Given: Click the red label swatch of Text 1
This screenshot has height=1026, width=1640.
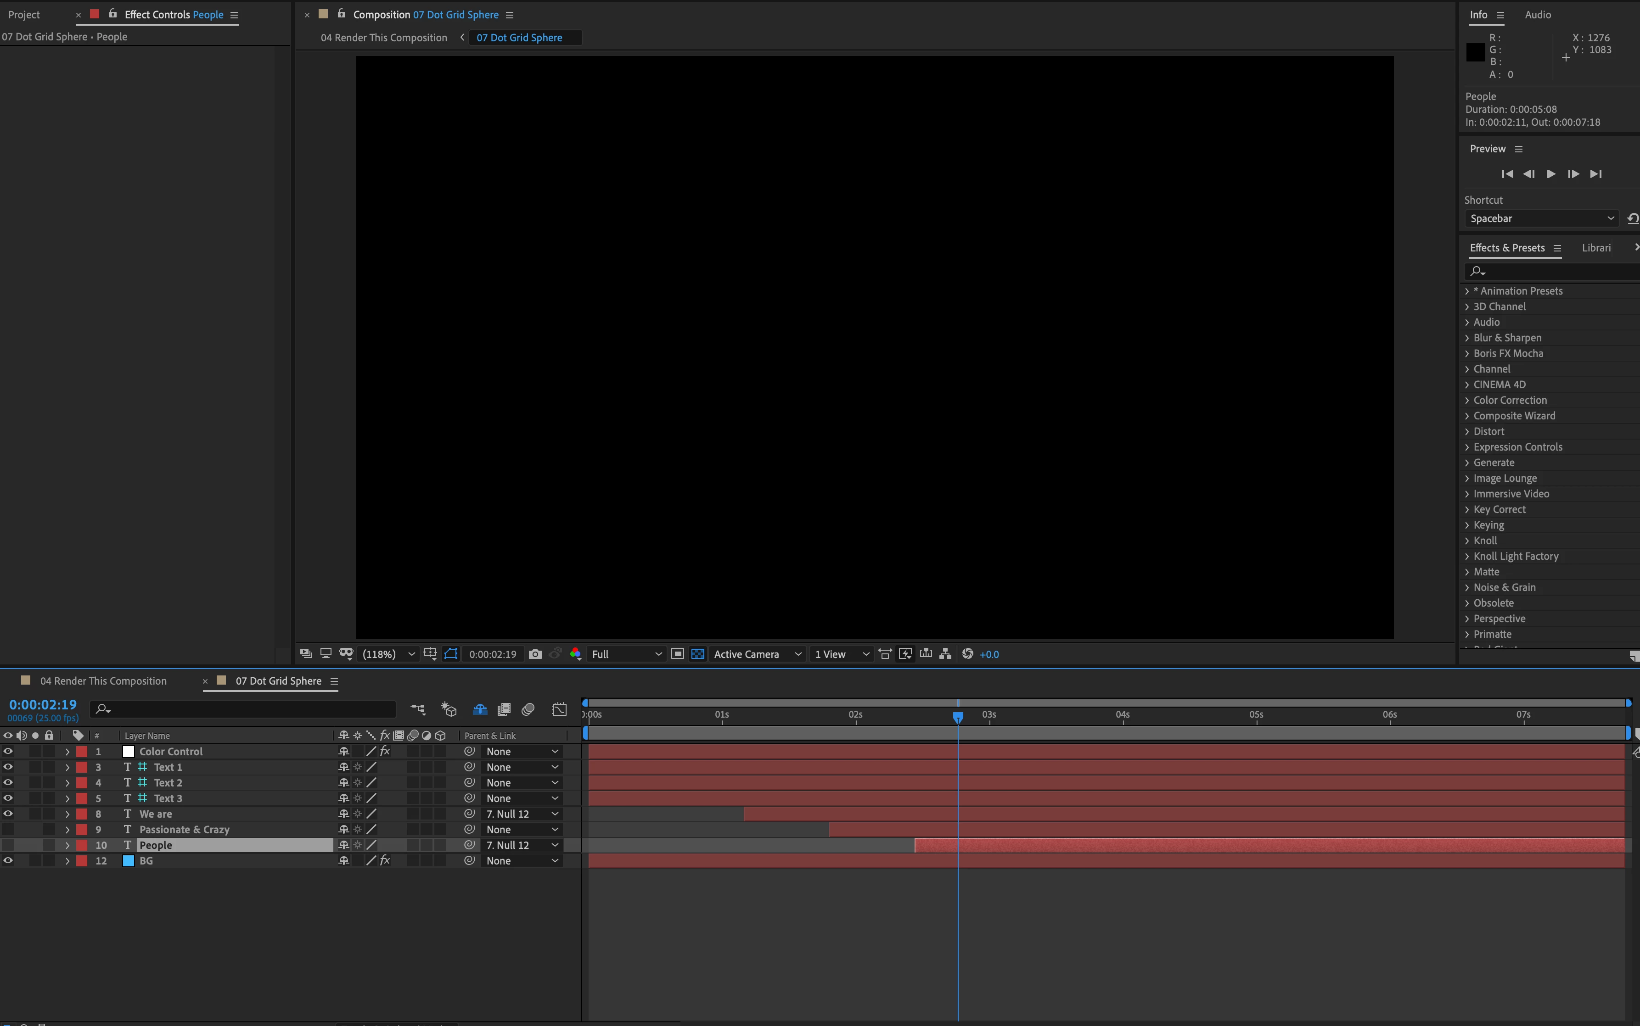Looking at the screenshot, I should 81,767.
